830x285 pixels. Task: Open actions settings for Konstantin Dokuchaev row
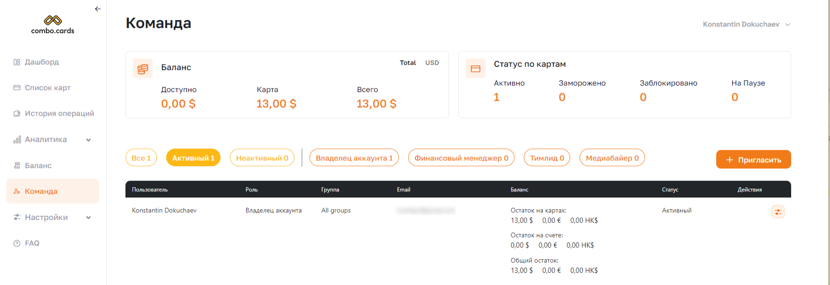coord(778,212)
